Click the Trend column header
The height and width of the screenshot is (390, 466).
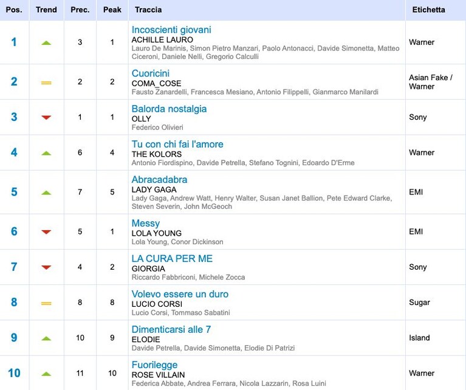[x=46, y=10]
